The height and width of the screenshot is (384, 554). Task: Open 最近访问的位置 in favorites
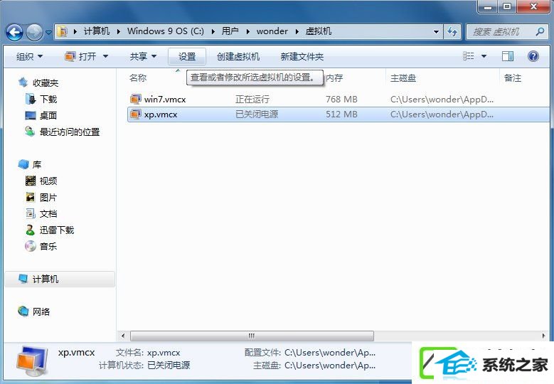(70, 132)
